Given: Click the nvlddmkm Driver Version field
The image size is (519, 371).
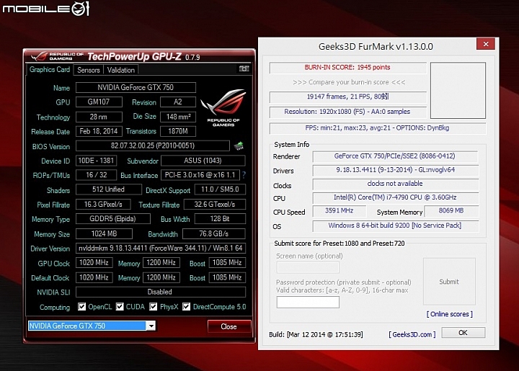Looking at the screenshot, I should coord(161,248).
